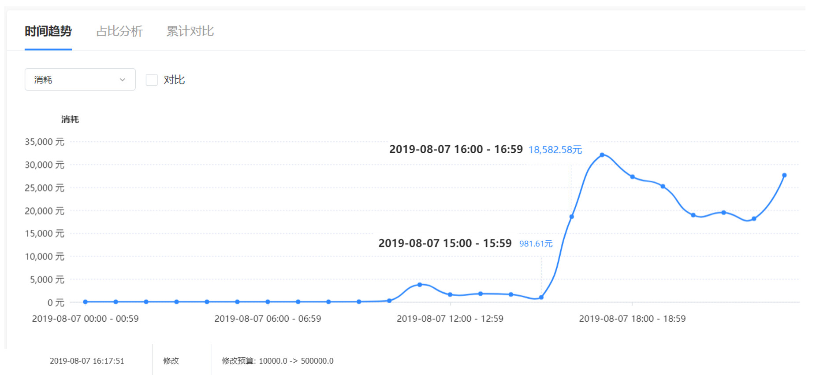Viewport: 827px width, 375px height.
Task: Switch to the 时间趋势 tab
Action: (48, 31)
